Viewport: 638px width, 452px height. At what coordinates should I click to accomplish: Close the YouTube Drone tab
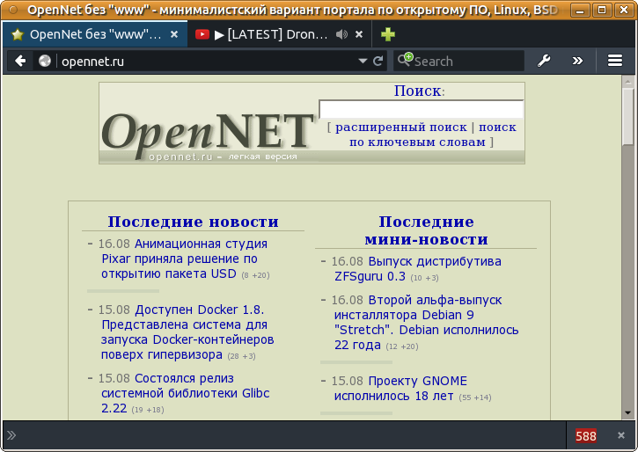359,34
